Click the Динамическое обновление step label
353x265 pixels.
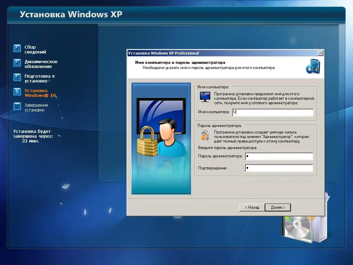tap(41, 64)
